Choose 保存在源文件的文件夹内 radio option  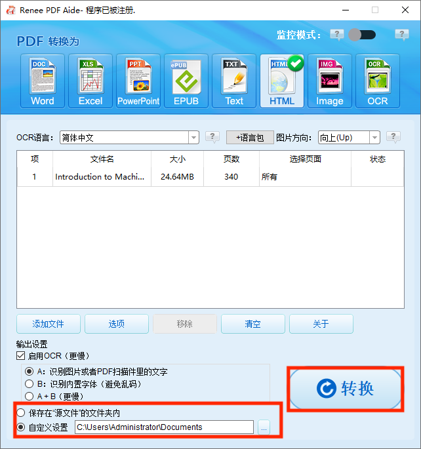click(21, 413)
